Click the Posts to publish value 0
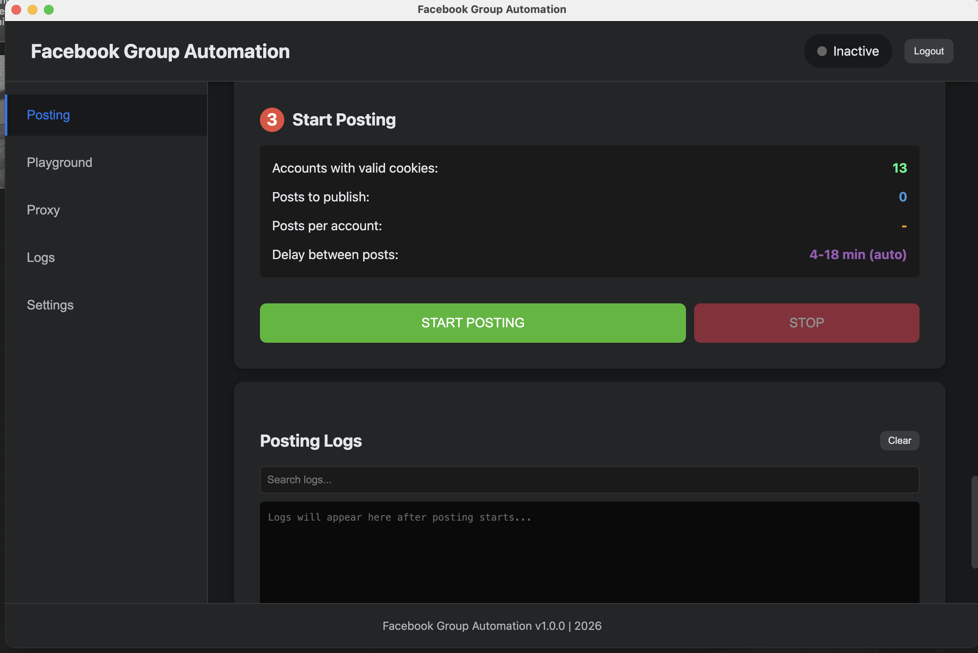Viewport: 978px width, 653px height. 902,197
